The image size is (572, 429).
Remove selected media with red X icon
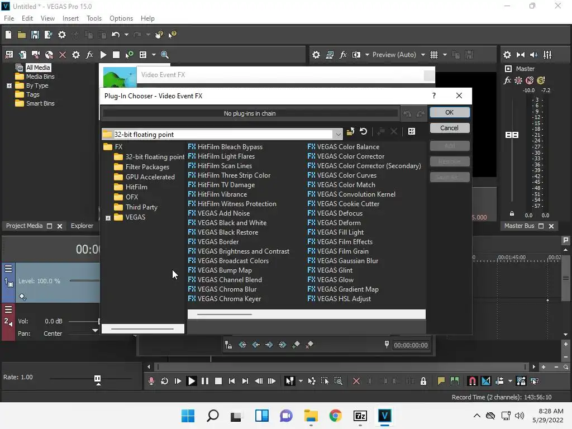point(63,55)
